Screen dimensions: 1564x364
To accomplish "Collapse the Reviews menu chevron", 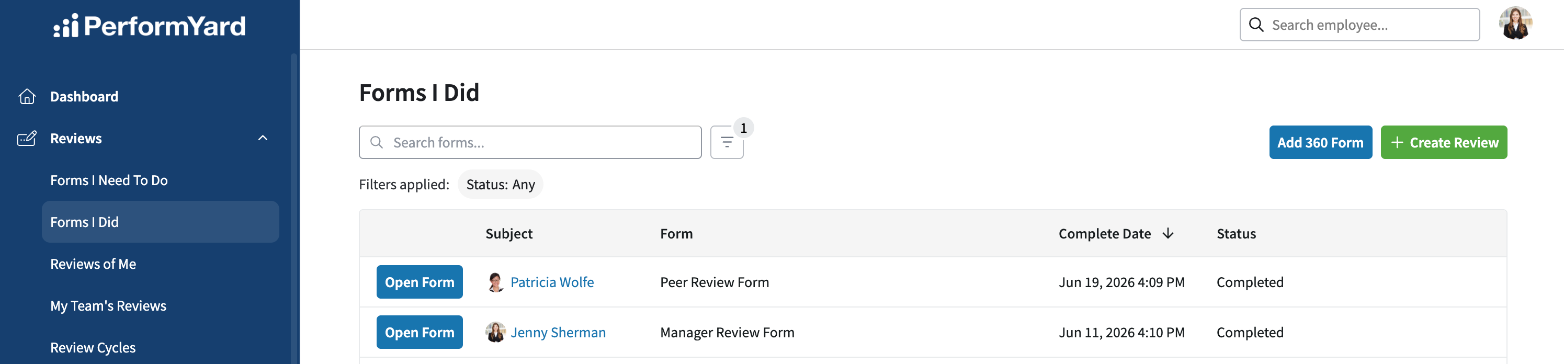I will pyautogui.click(x=263, y=138).
